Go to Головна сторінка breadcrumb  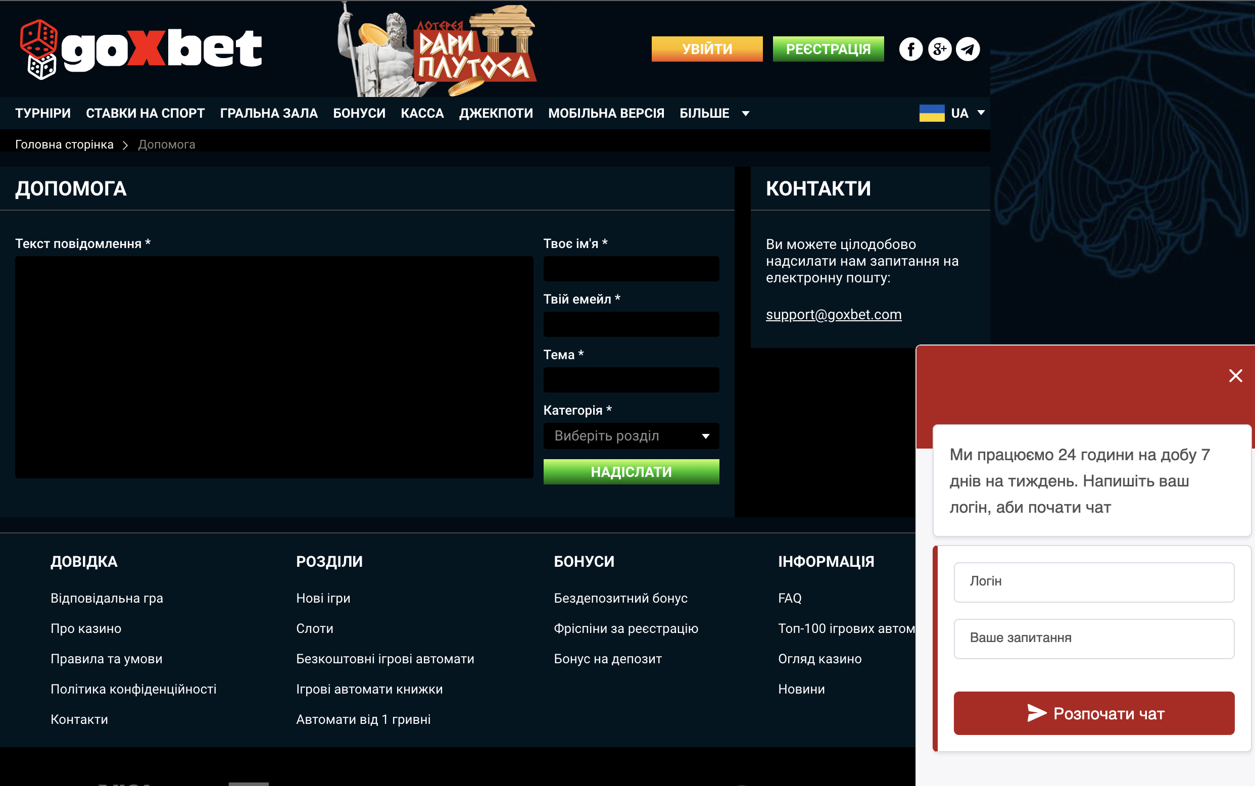click(x=64, y=144)
